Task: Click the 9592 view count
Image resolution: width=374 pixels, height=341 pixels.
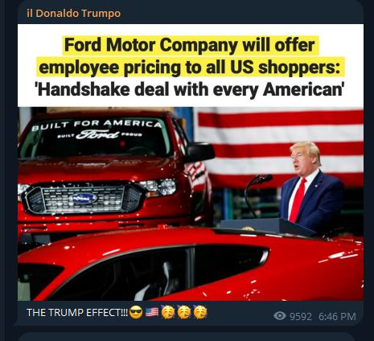Action: coord(301,317)
